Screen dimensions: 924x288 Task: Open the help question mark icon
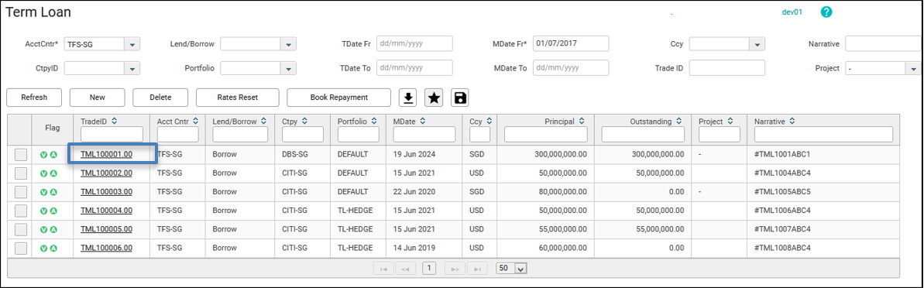[x=826, y=12]
